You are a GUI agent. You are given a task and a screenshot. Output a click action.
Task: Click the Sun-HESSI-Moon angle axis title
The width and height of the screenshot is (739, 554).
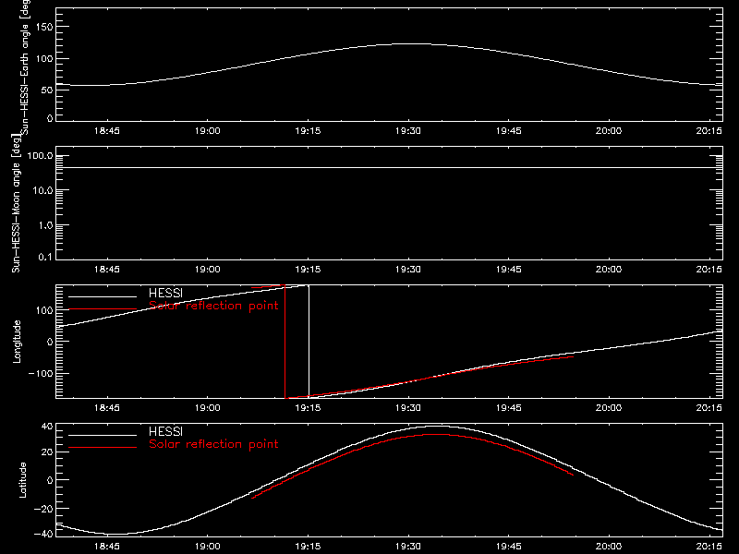[16, 203]
